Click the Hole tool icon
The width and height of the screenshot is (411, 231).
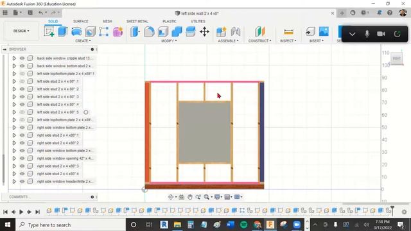click(90, 31)
